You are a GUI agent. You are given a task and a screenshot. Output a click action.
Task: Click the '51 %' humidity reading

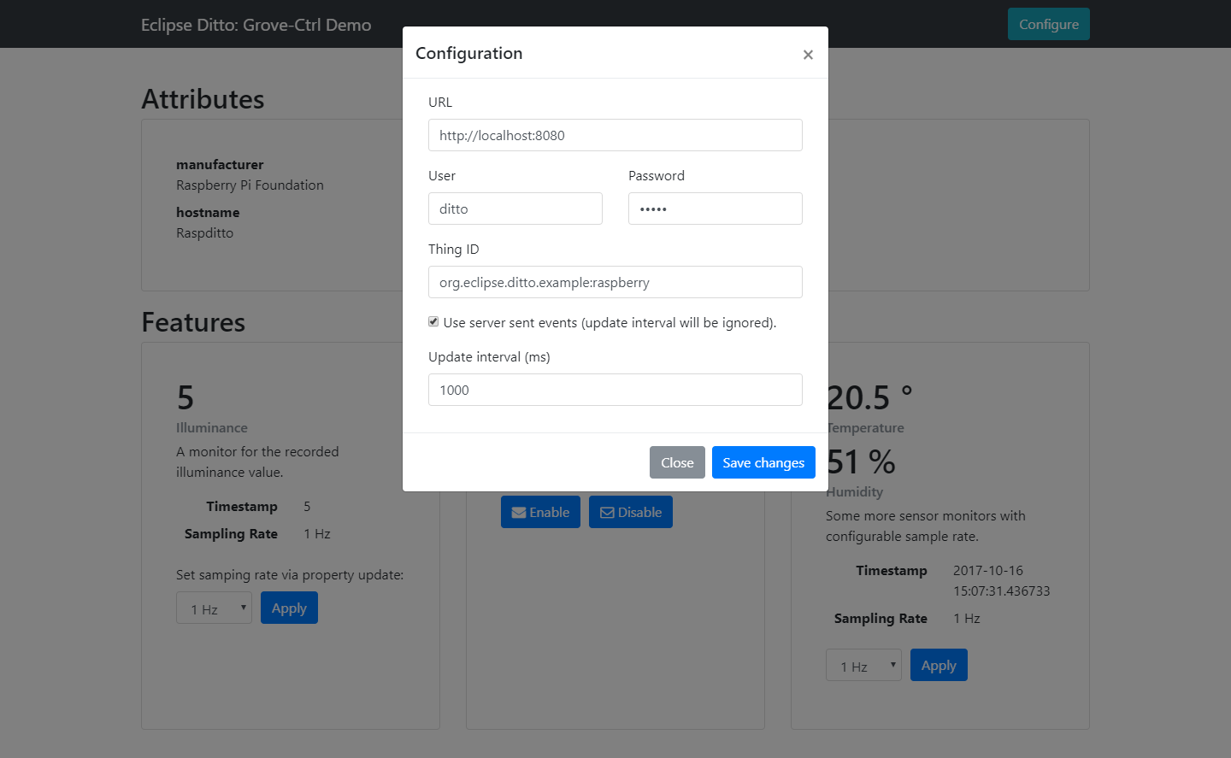(x=861, y=462)
